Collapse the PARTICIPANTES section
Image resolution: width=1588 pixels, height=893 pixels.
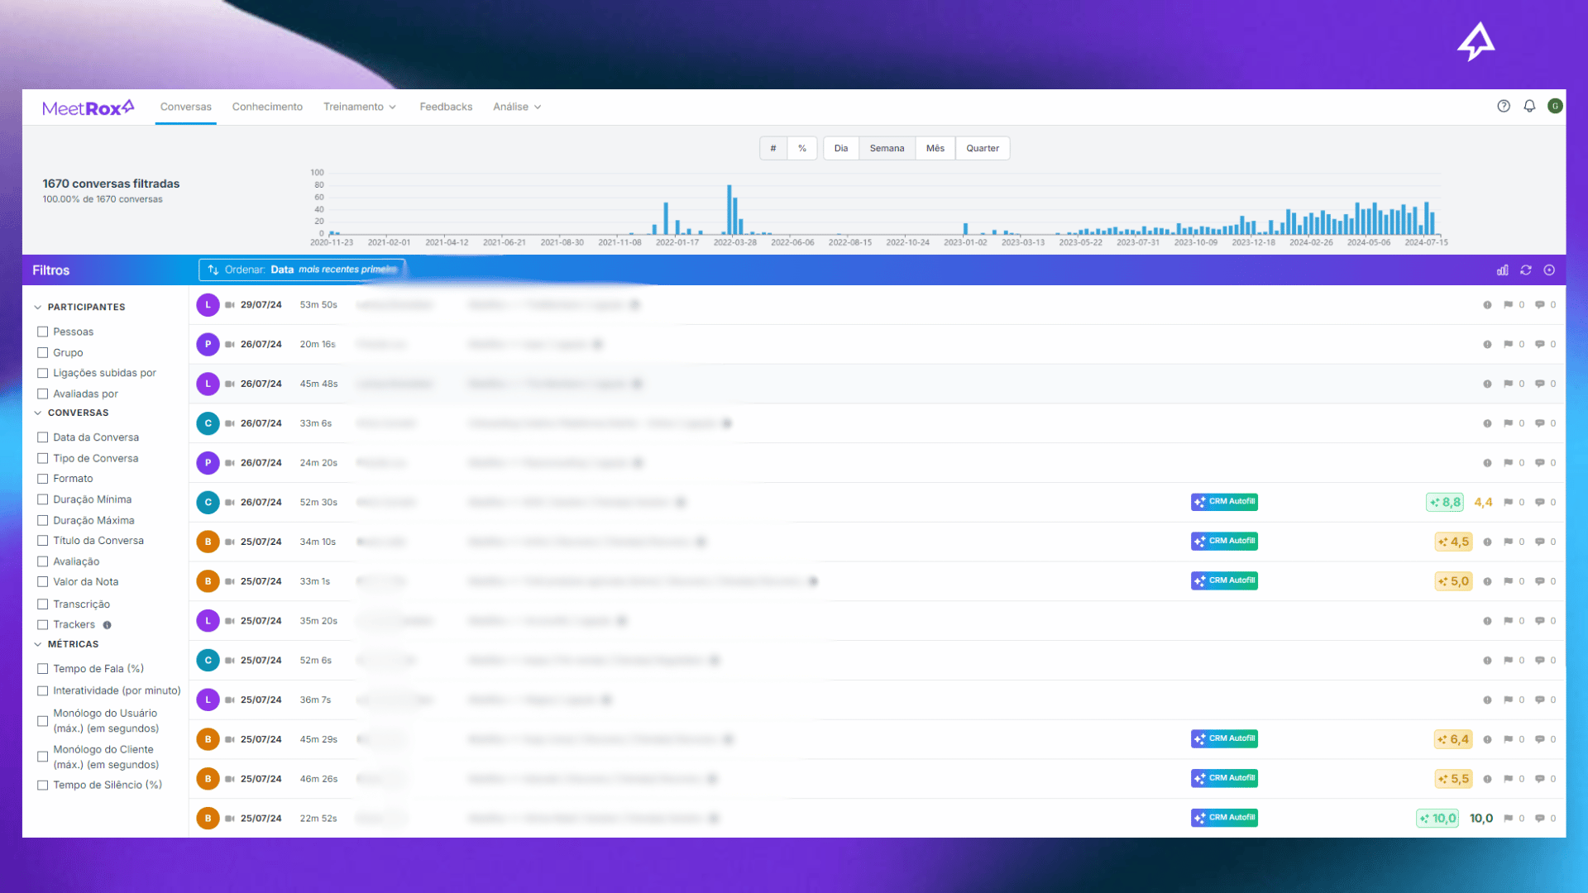tap(38, 306)
